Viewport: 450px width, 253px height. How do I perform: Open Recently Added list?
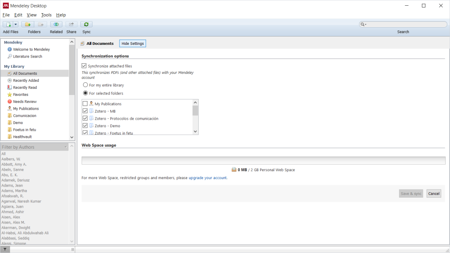point(26,81)
